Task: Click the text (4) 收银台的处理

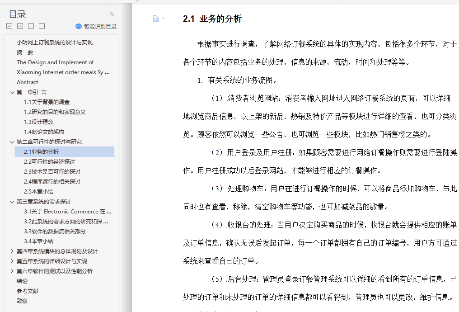Action: (x=241, y=225)
